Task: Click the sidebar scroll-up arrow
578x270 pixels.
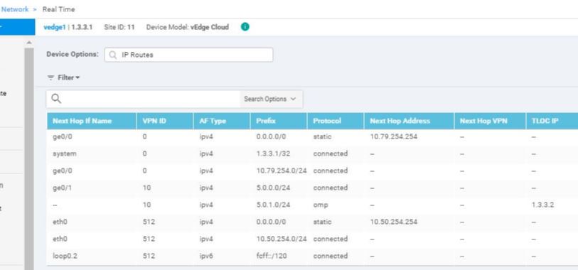Action: 29,43
